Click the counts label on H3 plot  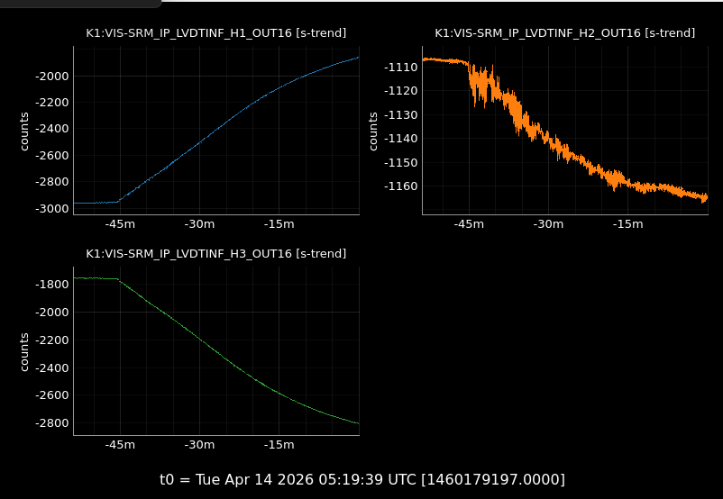pyautogui.click(x=24, y=351)
